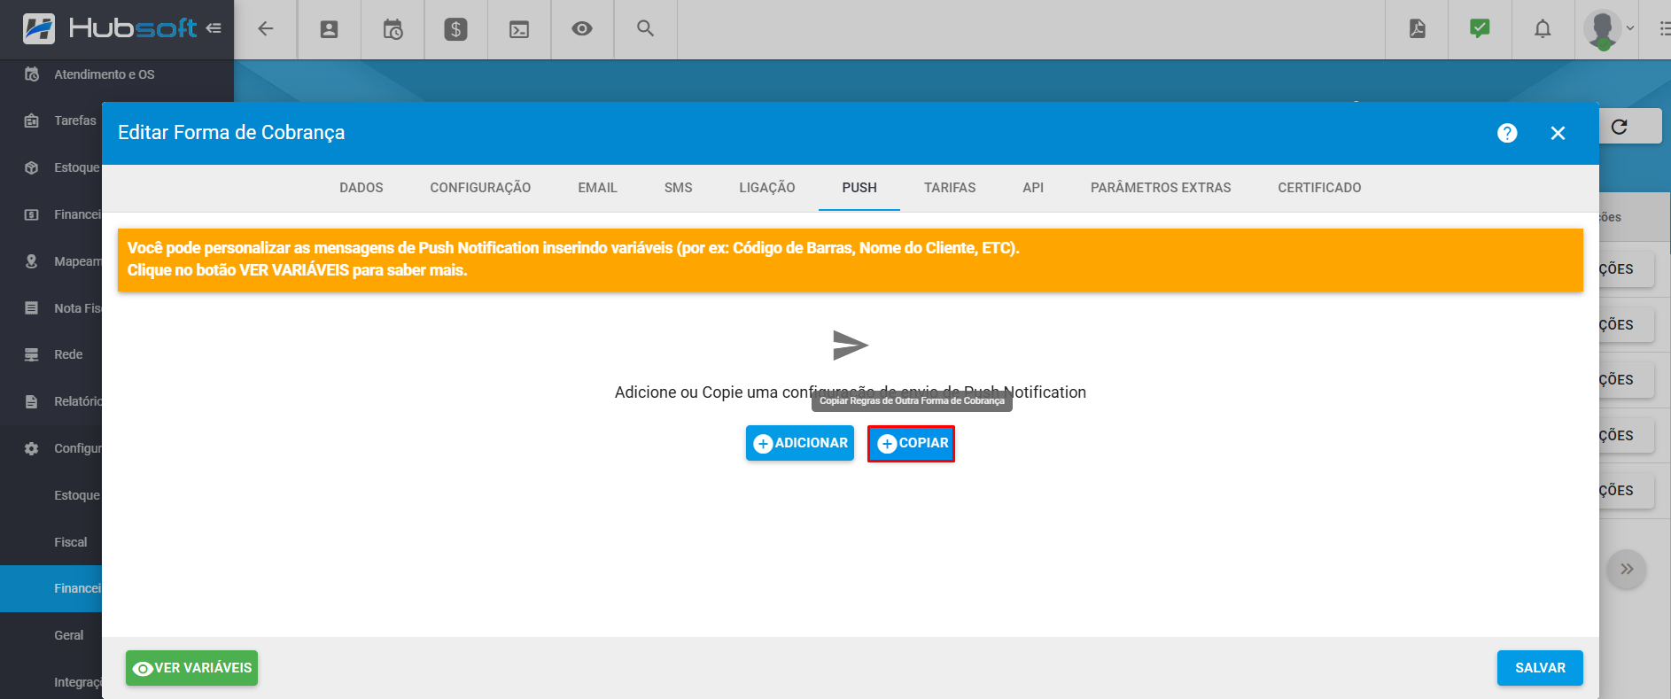Image resolution: width=1671 pixels, height=699 pixels.
Task: Click the Configuração gear icon in sidebar
Action: pos(32,448)
